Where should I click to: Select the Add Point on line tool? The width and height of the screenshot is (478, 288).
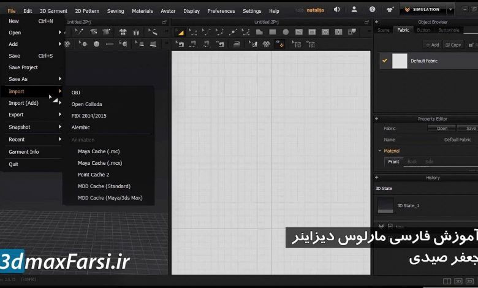[233, 32]
